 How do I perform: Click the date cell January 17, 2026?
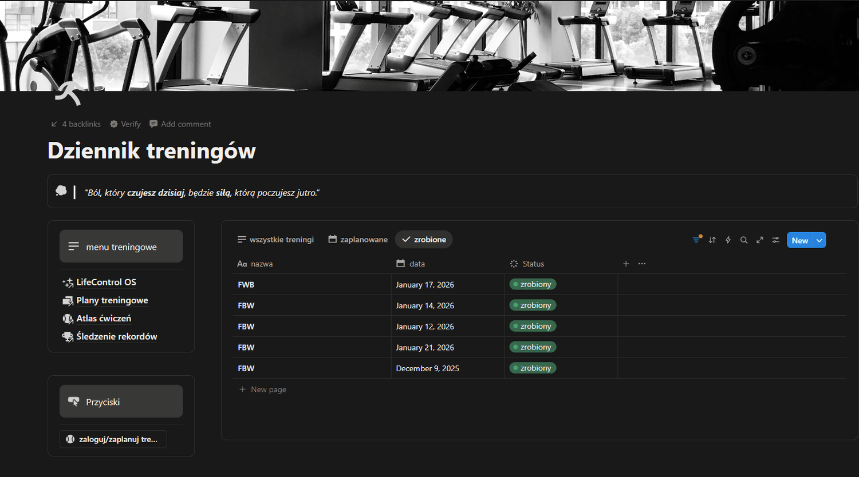[x=448, y=284]
